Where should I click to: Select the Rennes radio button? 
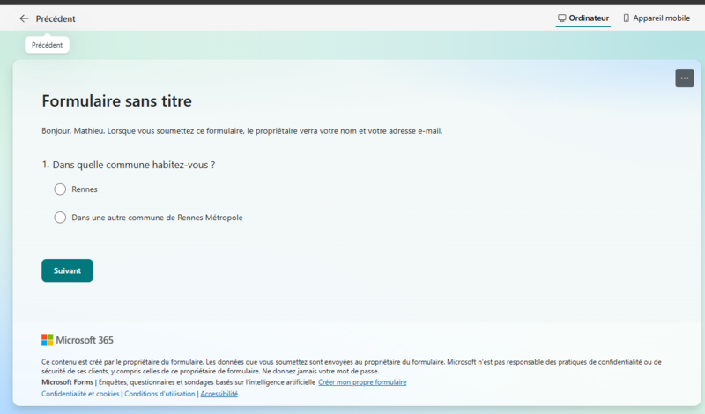(x=60, y=189)
